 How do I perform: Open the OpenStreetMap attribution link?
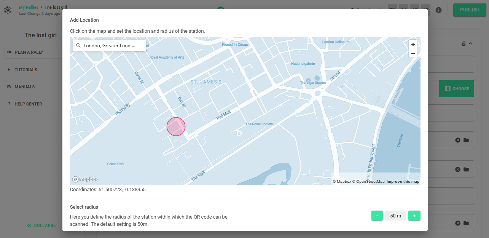(368, 182)
